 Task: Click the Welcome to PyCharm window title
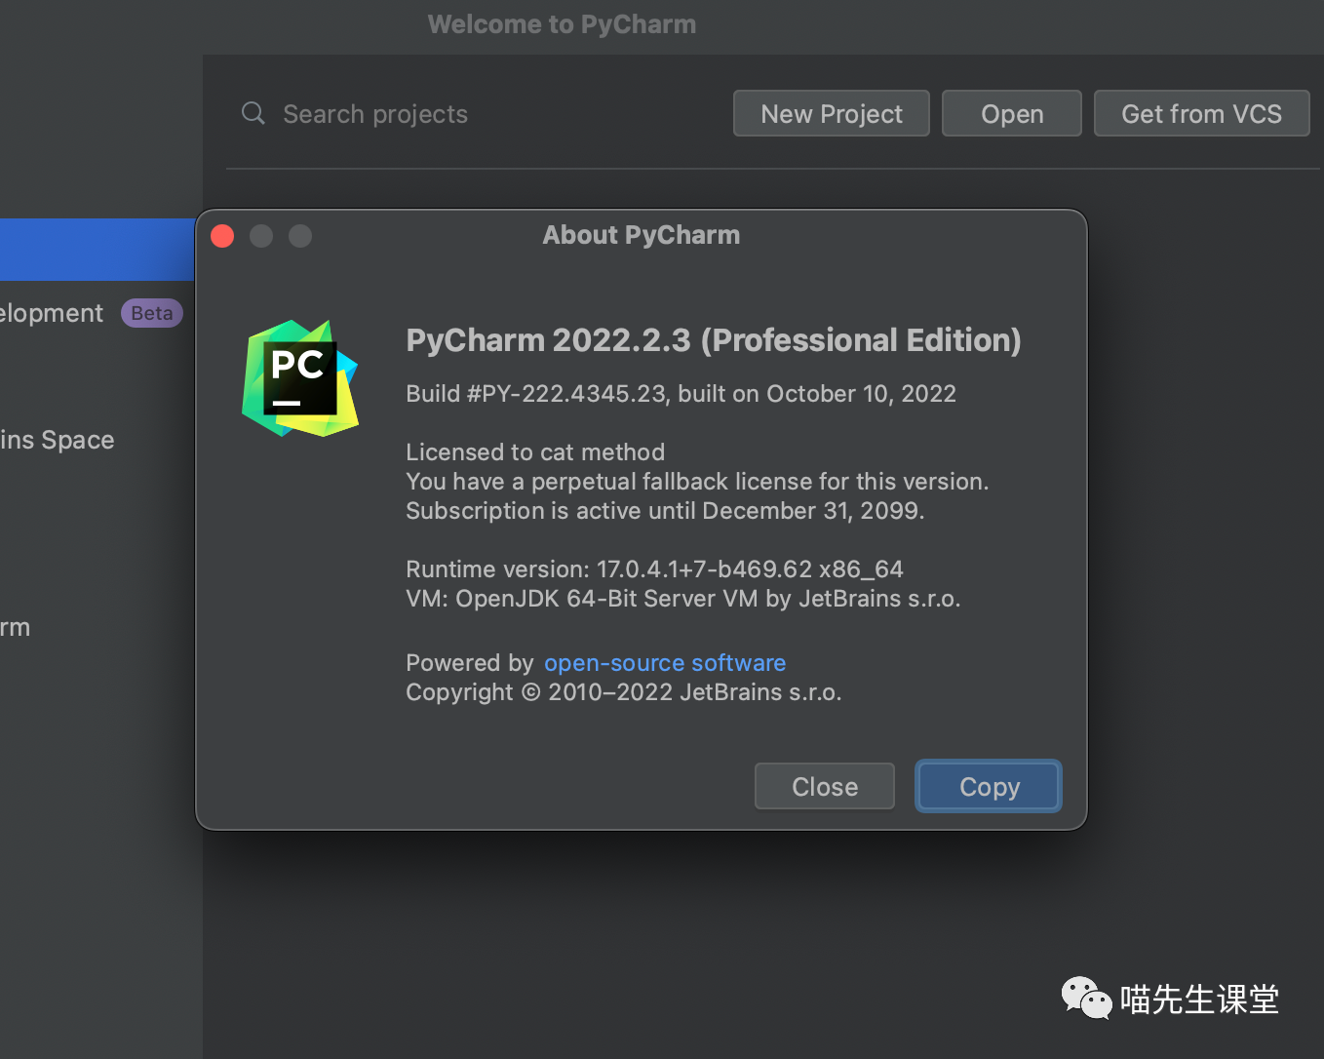pos(562,24)
